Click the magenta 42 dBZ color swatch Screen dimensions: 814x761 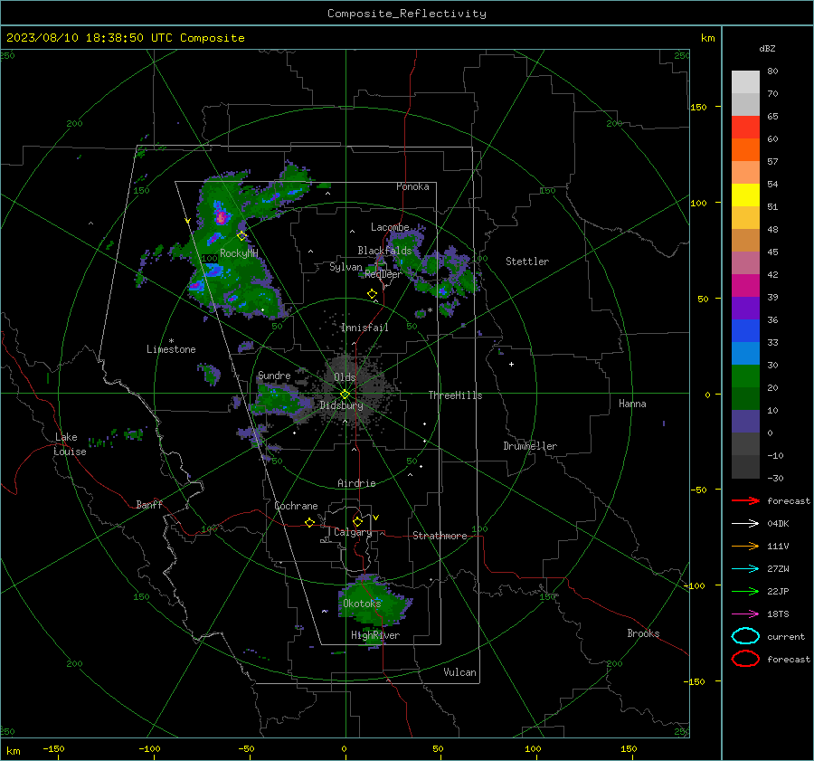click(x=745, y=286)
